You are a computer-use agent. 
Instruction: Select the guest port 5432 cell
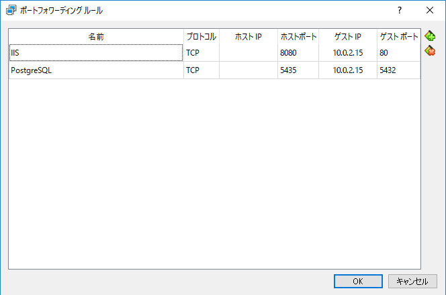(398, 70)
